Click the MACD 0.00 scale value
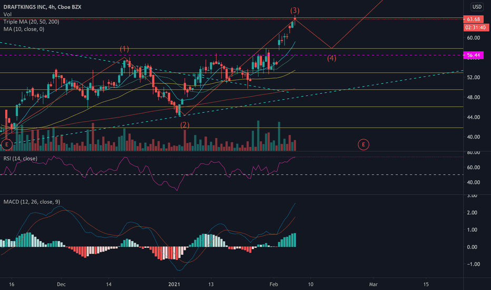 coord(472,247)
